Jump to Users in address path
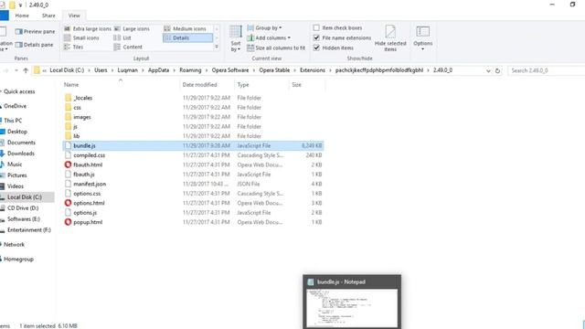This screenshot has height=329, width=585. click(x=101, y=70)
